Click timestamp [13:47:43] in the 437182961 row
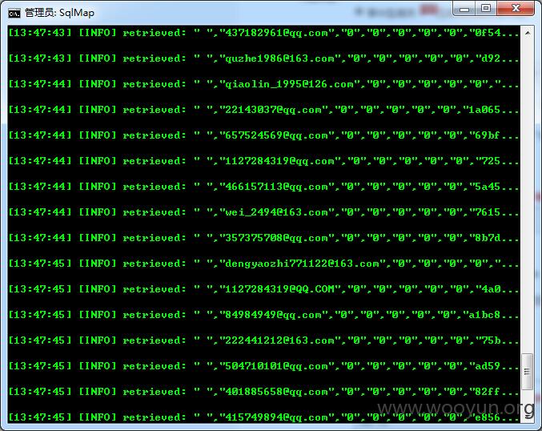 coord(40,33)
